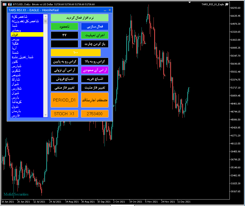Select آریا in the symbol list
The width and height of the screenshot is (245, 206).
(x=27, y=48)
